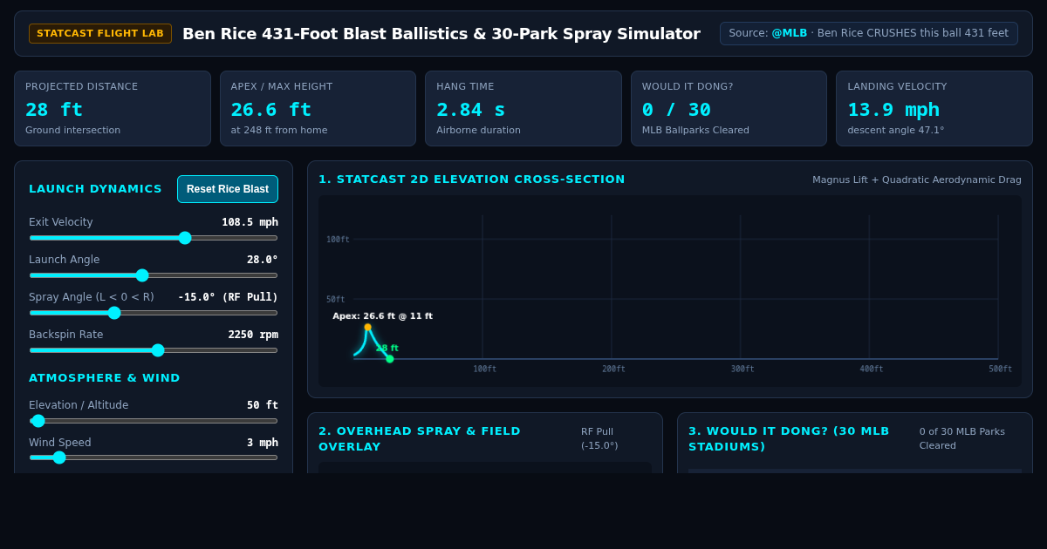The image size is (1047, 549).
Task: Click the 0 of 30 MLB Parks Cleared label
Action: coord(962,439)
